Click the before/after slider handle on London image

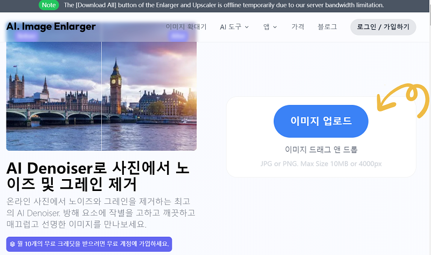pos(101,87)
